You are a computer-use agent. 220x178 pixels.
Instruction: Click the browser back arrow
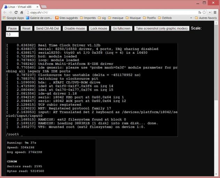tap(4, 12)
